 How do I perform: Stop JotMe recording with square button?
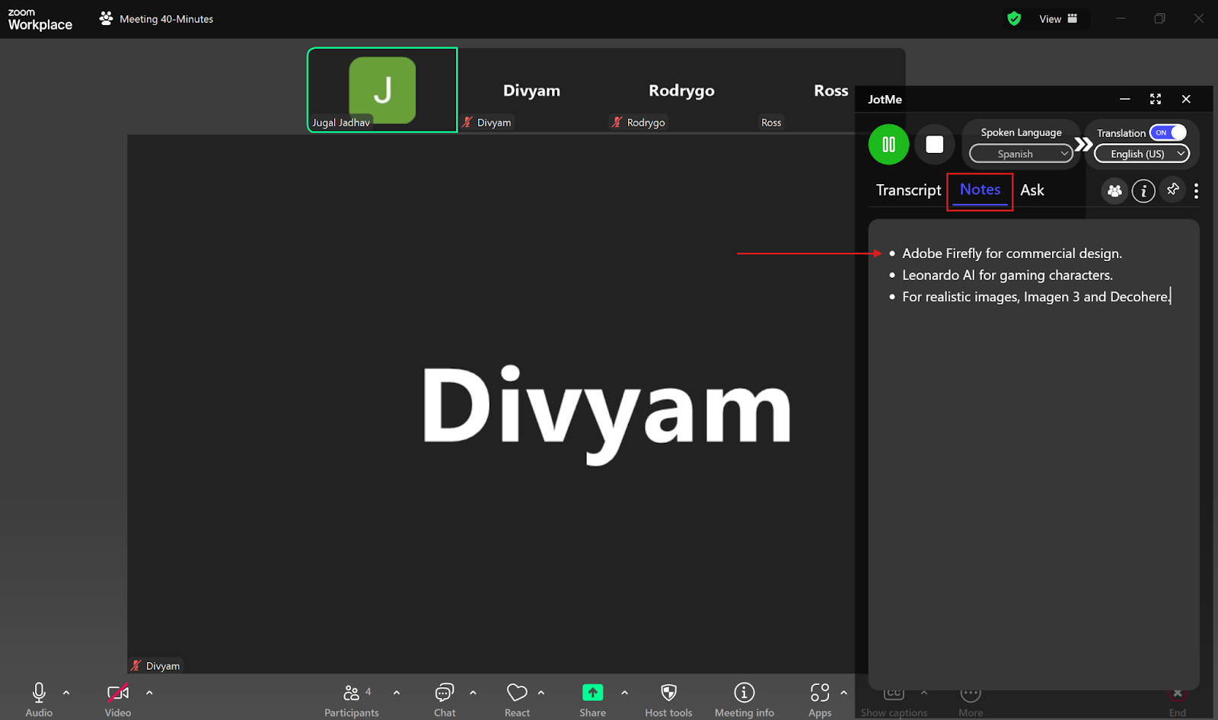click(935, 145)
